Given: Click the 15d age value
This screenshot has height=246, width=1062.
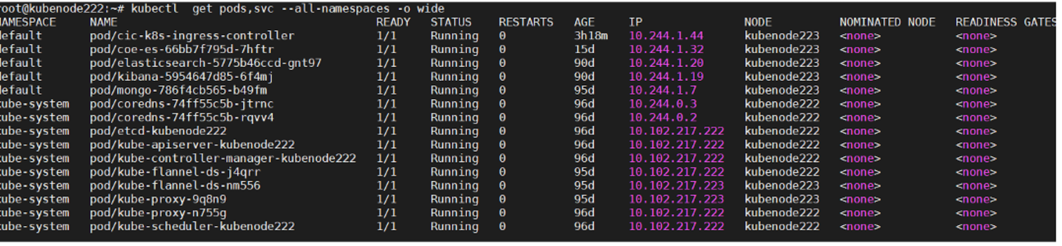Looking at the screenshot, I should (585, 50).
